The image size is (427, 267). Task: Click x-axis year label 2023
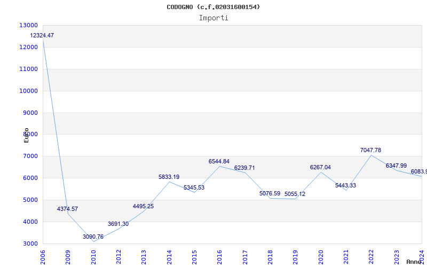tap(397, 257)
